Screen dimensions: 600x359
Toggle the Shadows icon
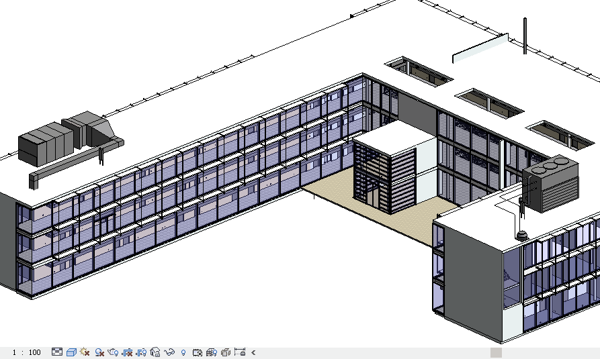coord(99,352)
